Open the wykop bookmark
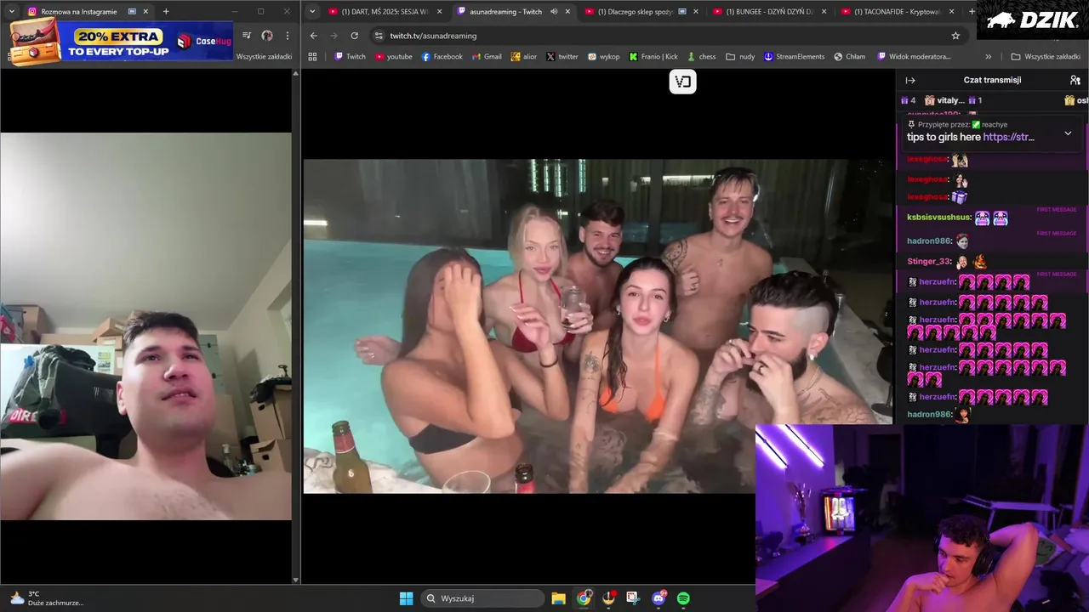Image resolution: width=1089 pixels, height=612 pixels. [603, 57]
